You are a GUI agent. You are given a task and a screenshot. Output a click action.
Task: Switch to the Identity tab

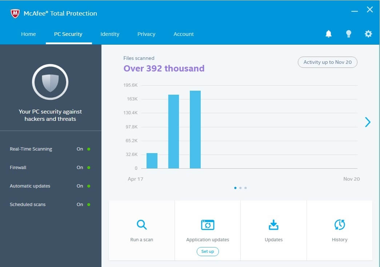click(110, 34)
